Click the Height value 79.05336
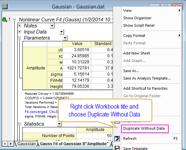 click(x=77, y=86)
